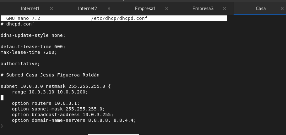This screenshot has height=135, width=286.
Task: Click the nano title bar filename /etc/dhcp/dhcpd.conf
Action: [x=119, y=18]
